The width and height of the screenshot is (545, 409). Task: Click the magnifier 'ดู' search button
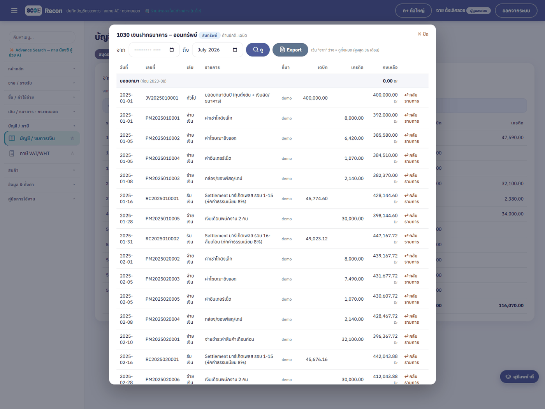click(258, 50)
